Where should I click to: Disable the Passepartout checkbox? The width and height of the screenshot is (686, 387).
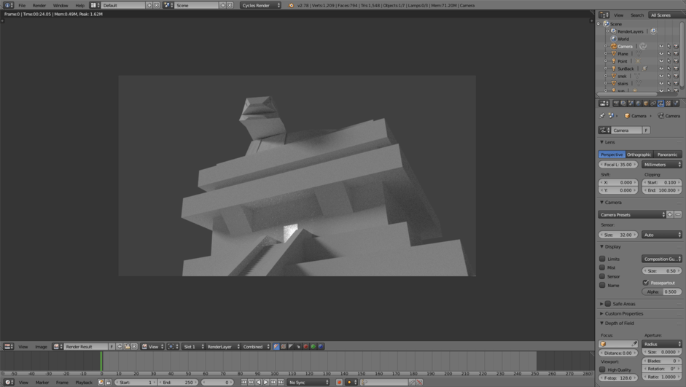tap(646, 283)
